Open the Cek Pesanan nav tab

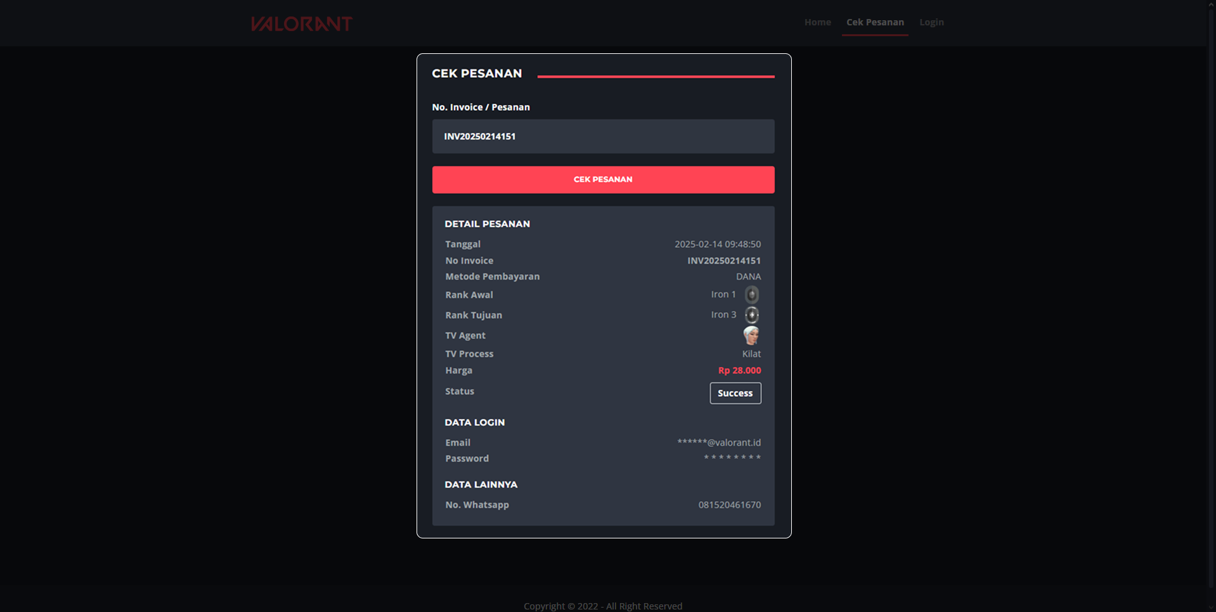pos(875,22)
